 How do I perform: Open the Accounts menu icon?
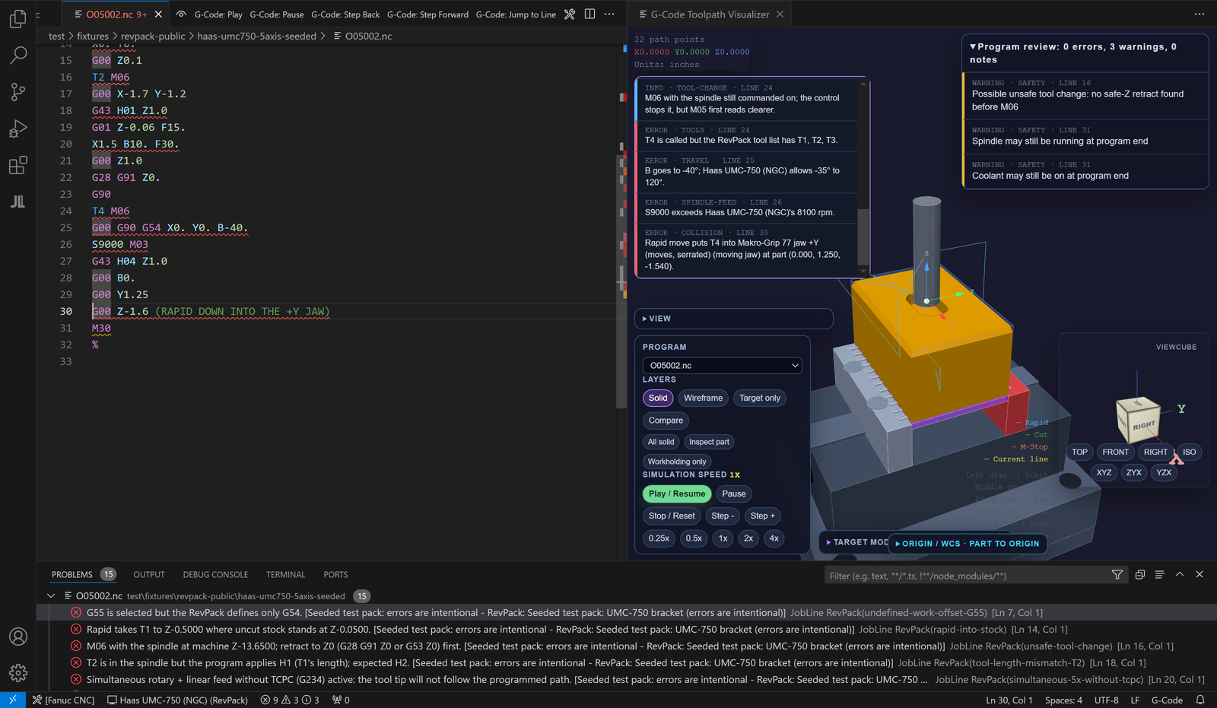click(x=18, y=637)
